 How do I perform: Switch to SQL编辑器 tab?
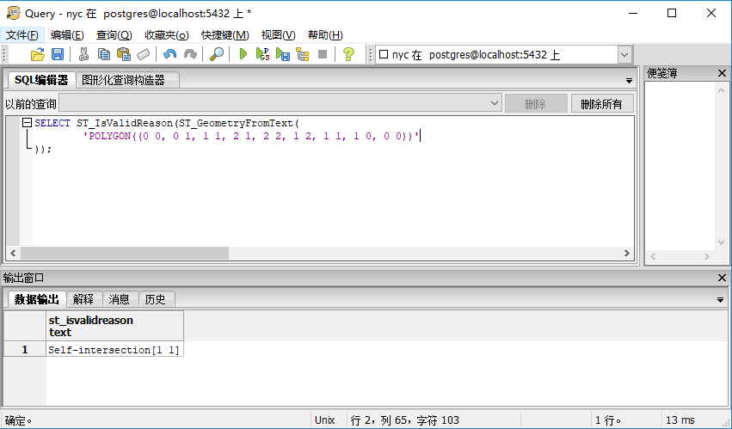point(41,80)
